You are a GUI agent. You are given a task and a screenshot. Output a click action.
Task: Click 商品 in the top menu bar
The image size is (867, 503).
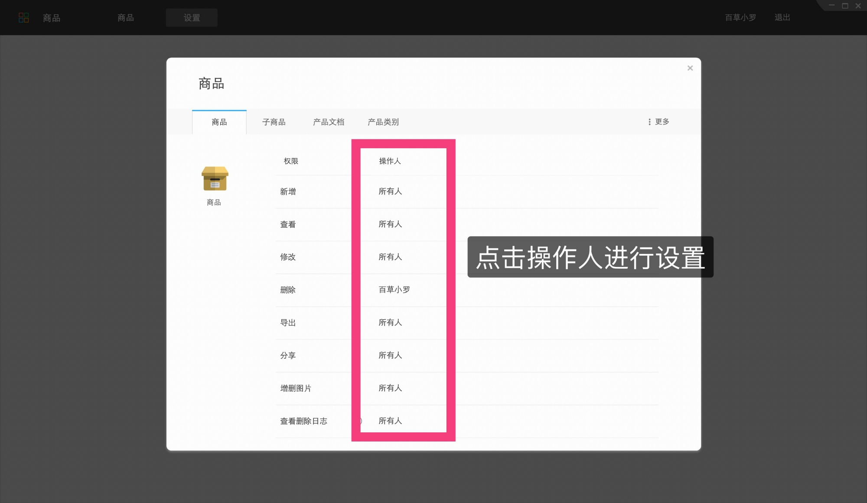[x=51, y=18]
